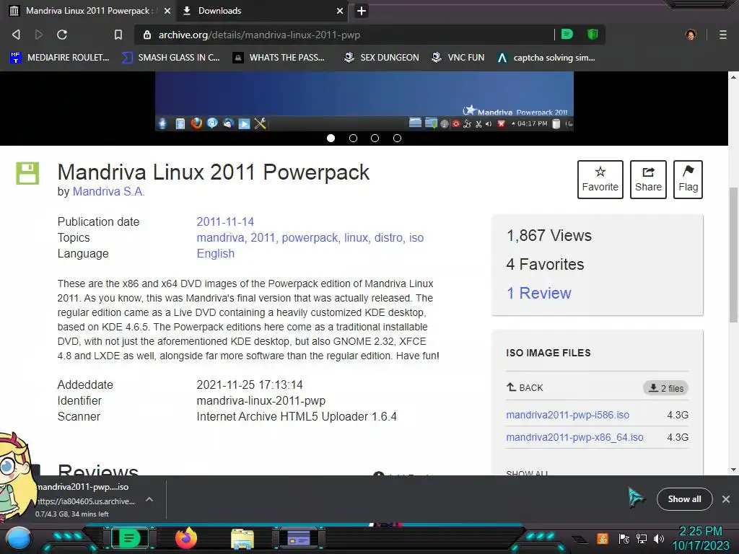Open the purple window app in taskbar
The width and height of the screenshot is (739, 554).
click(x=299, y=538)
